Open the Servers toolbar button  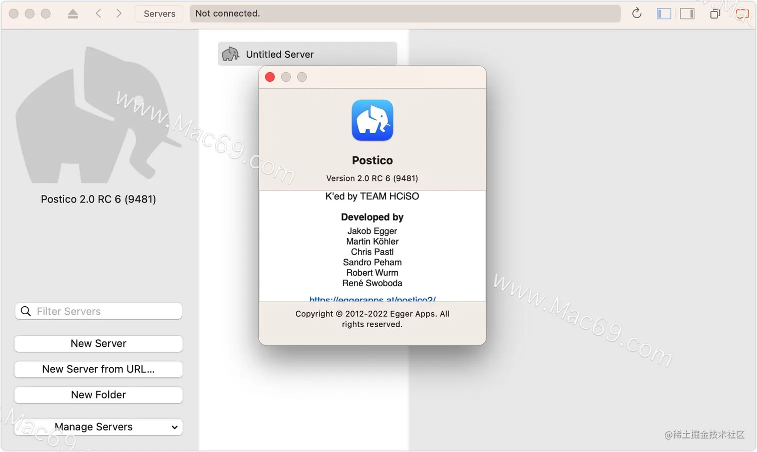159,14
